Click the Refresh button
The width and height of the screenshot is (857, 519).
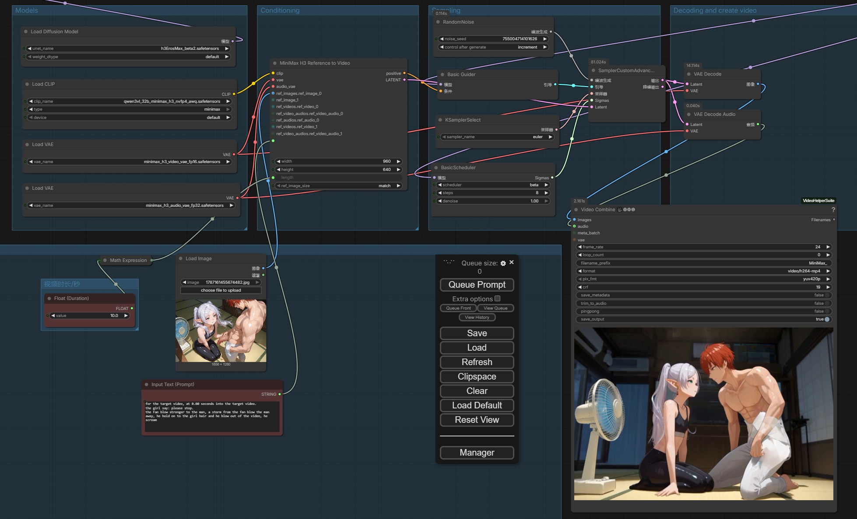(477, 362)
